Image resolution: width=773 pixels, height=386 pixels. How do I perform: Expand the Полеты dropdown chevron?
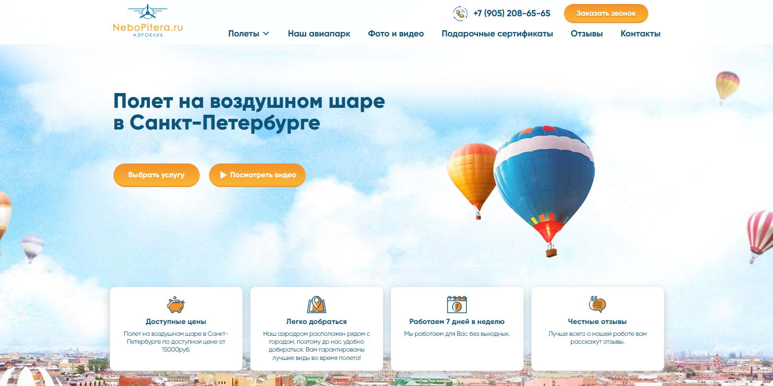(266, 33)
